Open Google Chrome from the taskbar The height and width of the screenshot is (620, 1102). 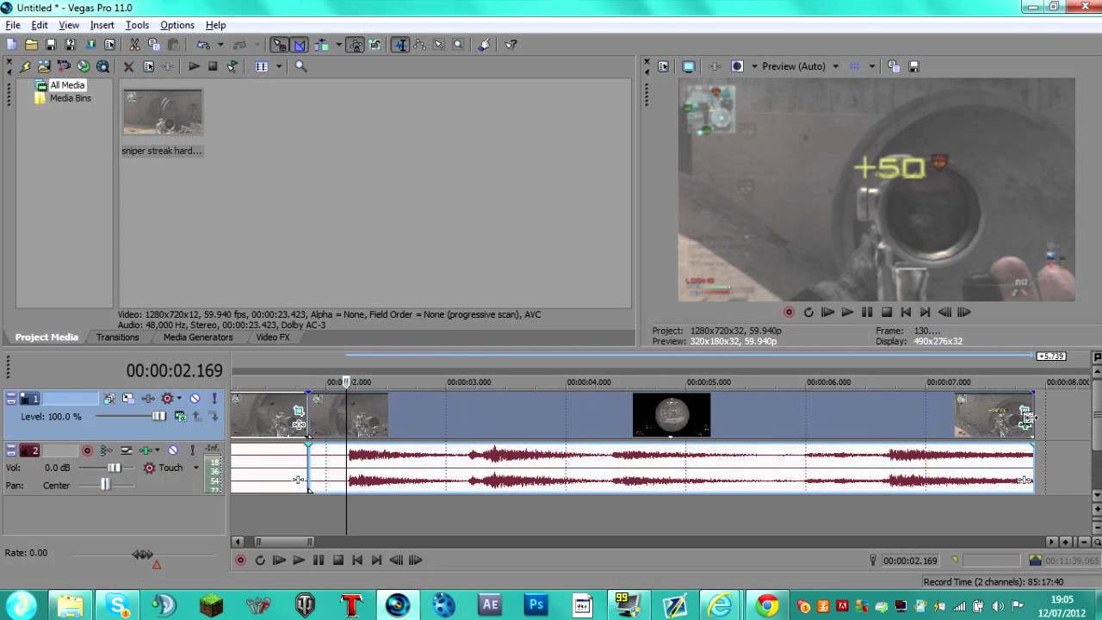click(767, 605)
